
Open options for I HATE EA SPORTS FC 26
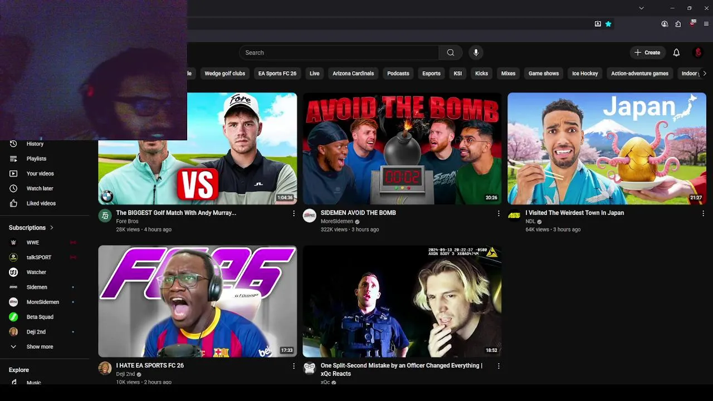pyautogui.click(x=294, y=366)
